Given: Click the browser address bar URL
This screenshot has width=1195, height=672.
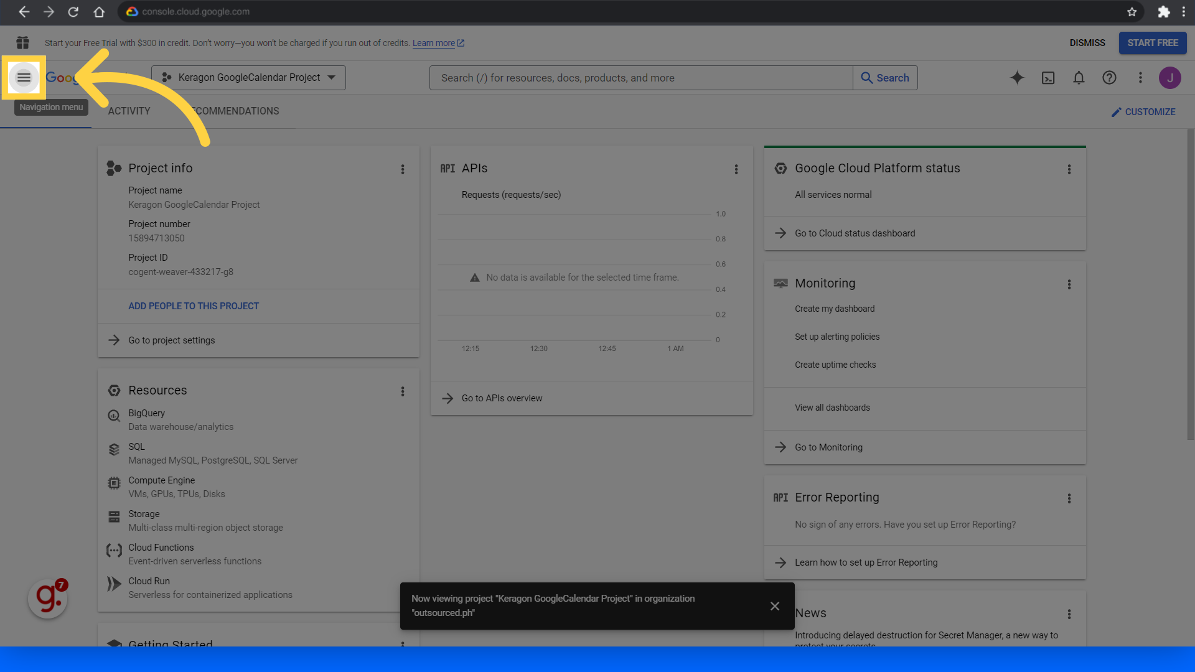Looking at the screenshot, I should pos(195,12).
